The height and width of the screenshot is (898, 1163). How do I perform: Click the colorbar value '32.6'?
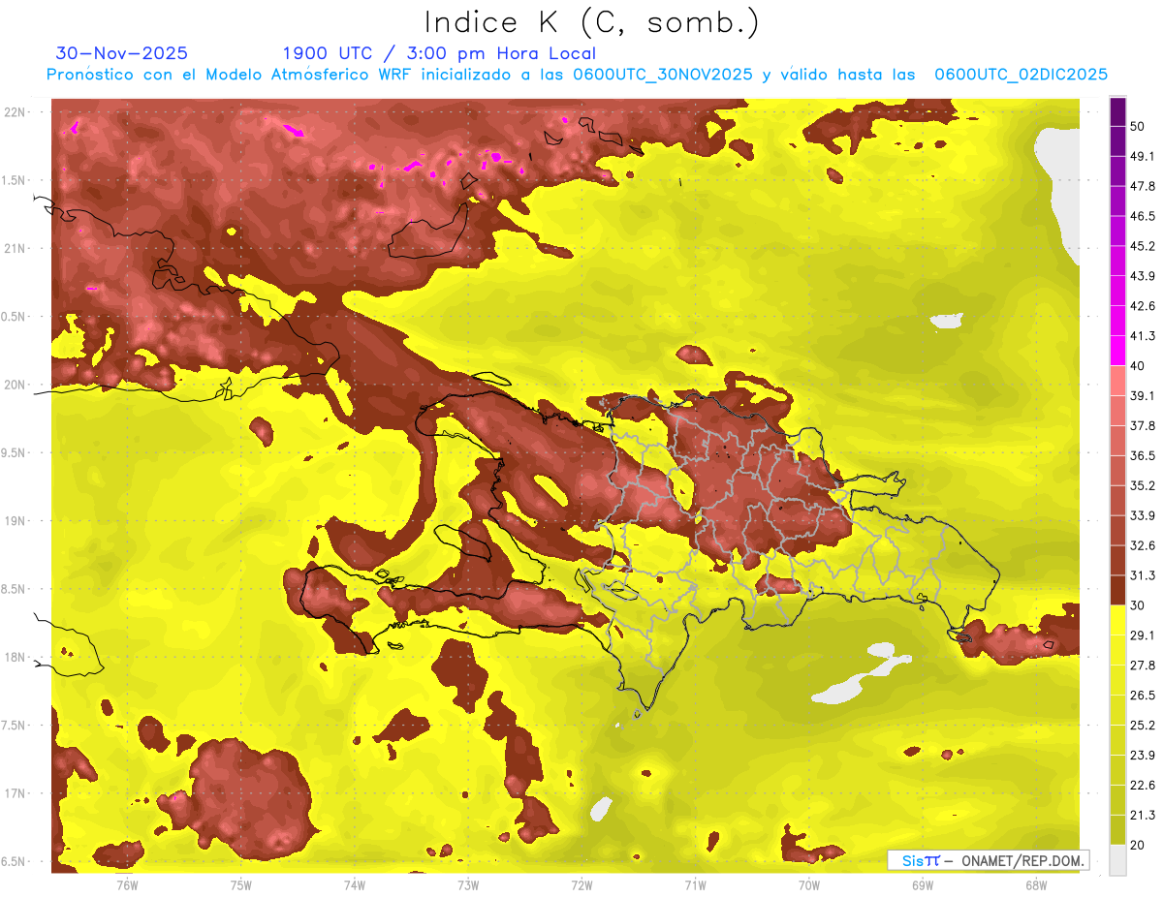coord(1142,545)
